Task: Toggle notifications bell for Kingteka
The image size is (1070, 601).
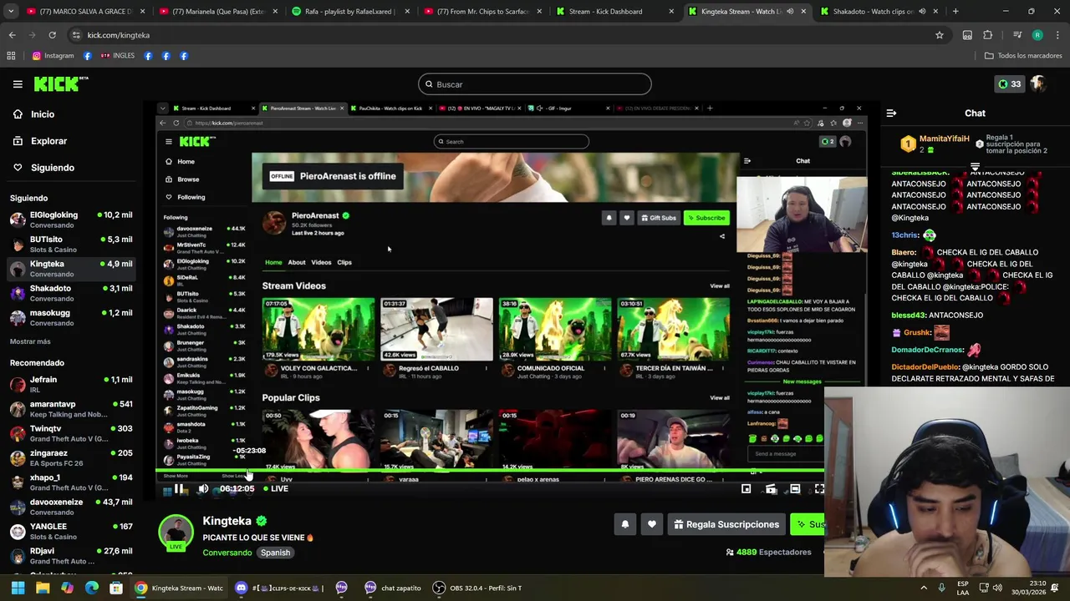Action: [x=624, y=524]
